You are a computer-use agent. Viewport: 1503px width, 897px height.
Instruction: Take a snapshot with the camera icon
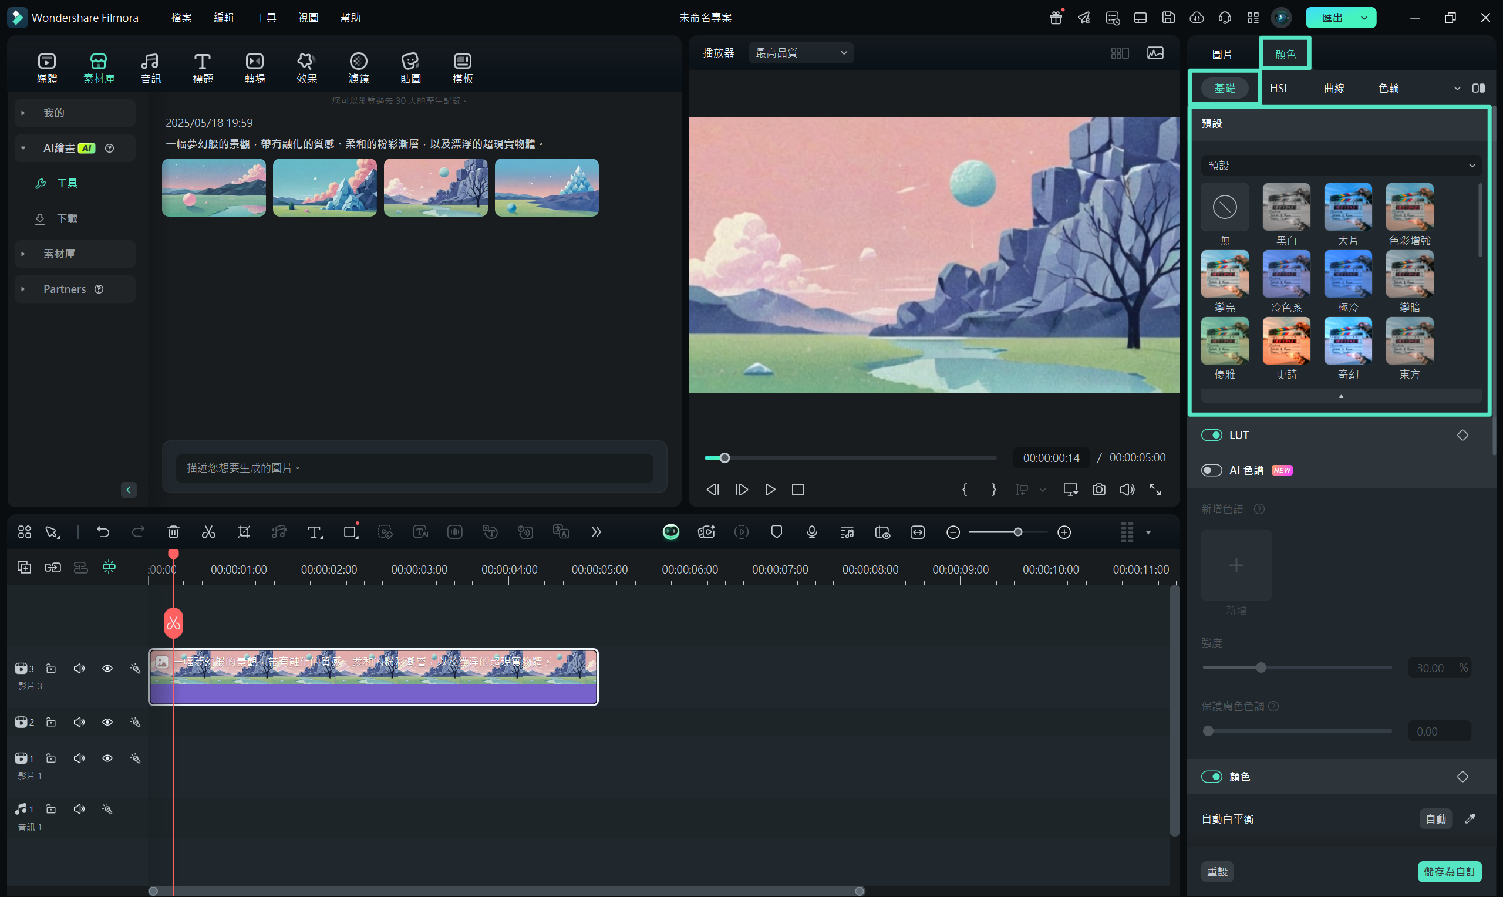[1098, 490]
